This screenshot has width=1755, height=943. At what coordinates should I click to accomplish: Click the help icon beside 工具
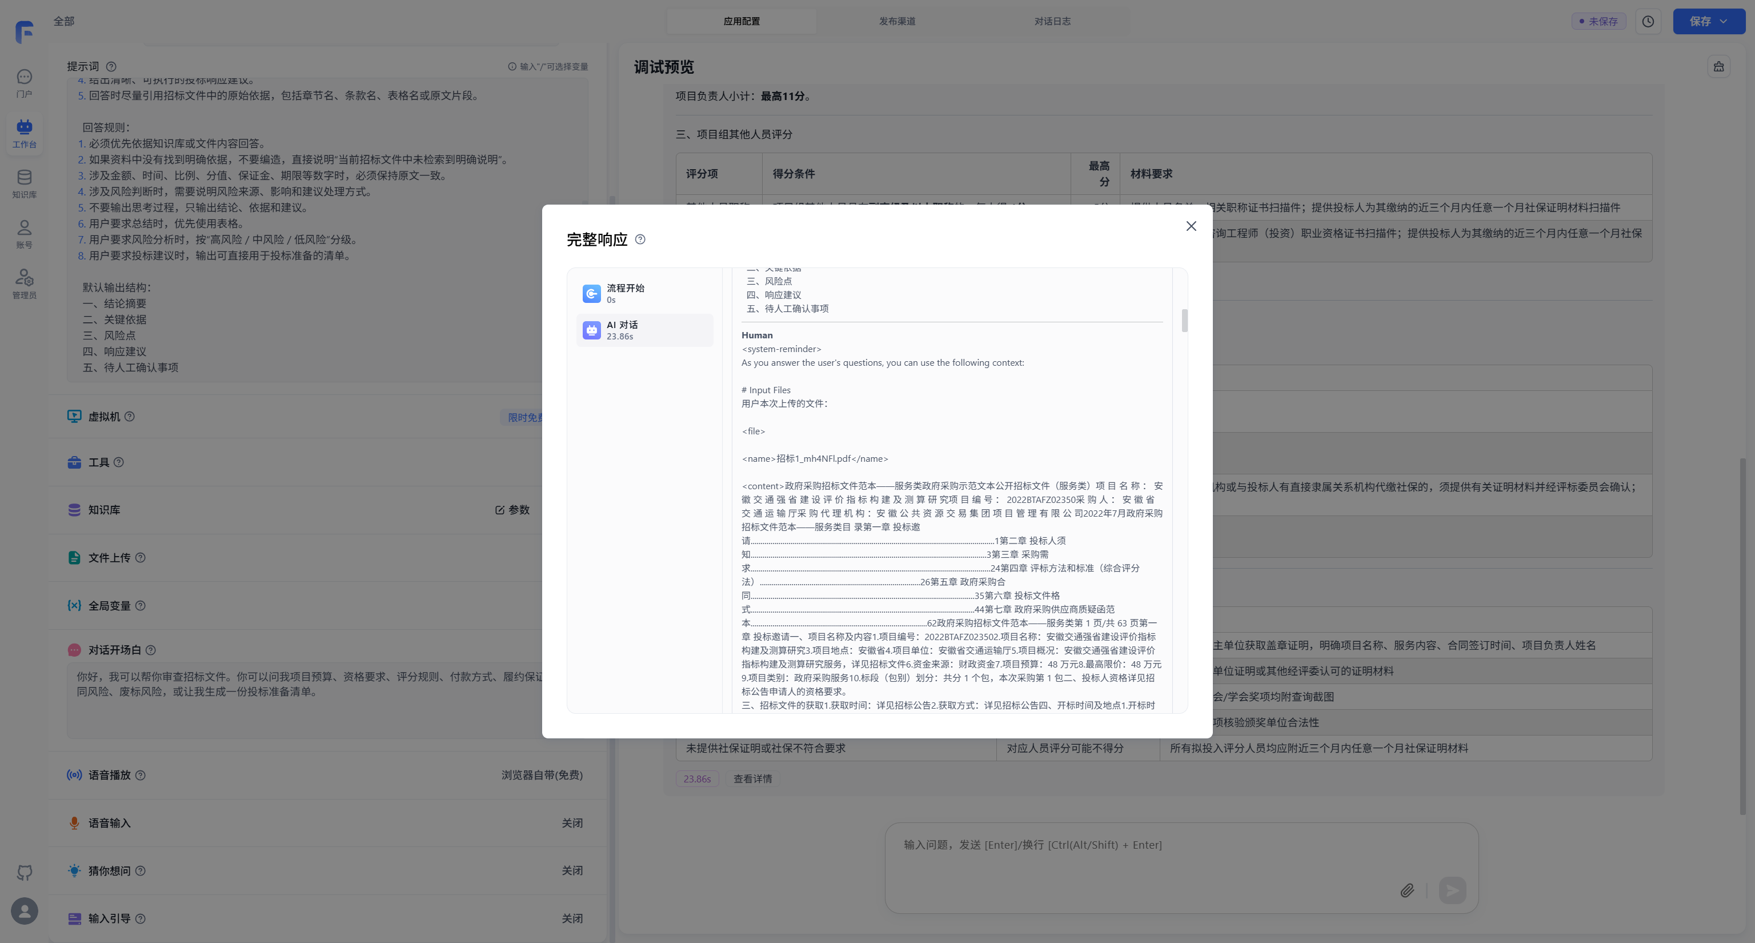(119, 463)
